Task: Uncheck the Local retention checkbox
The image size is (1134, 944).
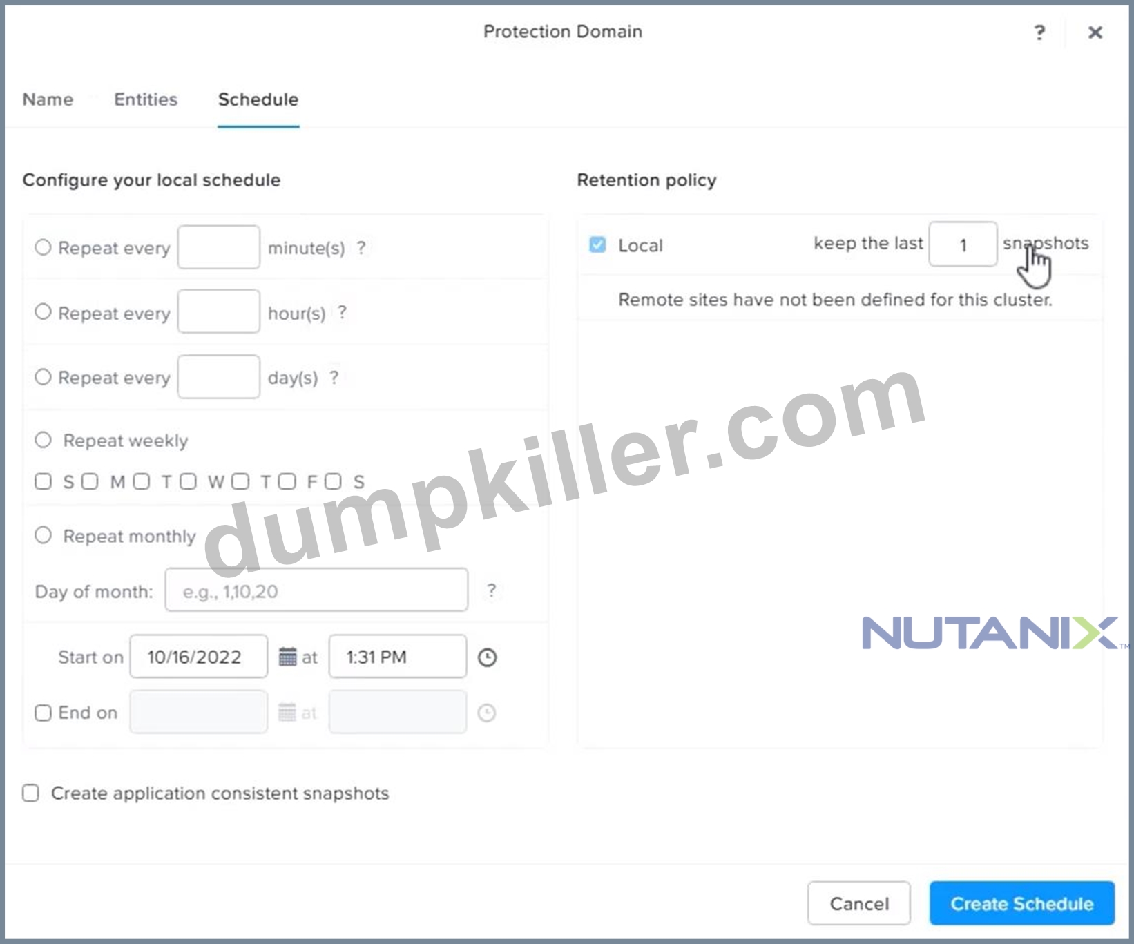Action: point(597,244)
